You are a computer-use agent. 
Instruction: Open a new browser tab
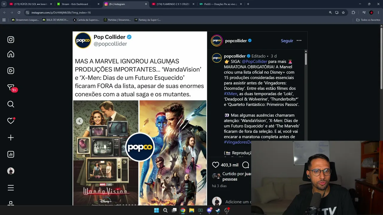(x=248, y=4)
